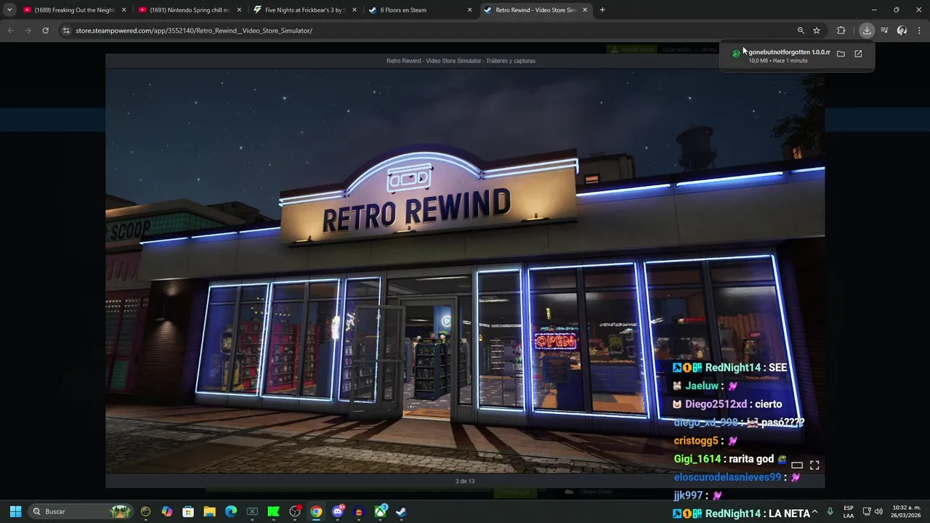Screen dimensions: 930x523
Task: Open a new browser tab
Action: pos(602,10)
